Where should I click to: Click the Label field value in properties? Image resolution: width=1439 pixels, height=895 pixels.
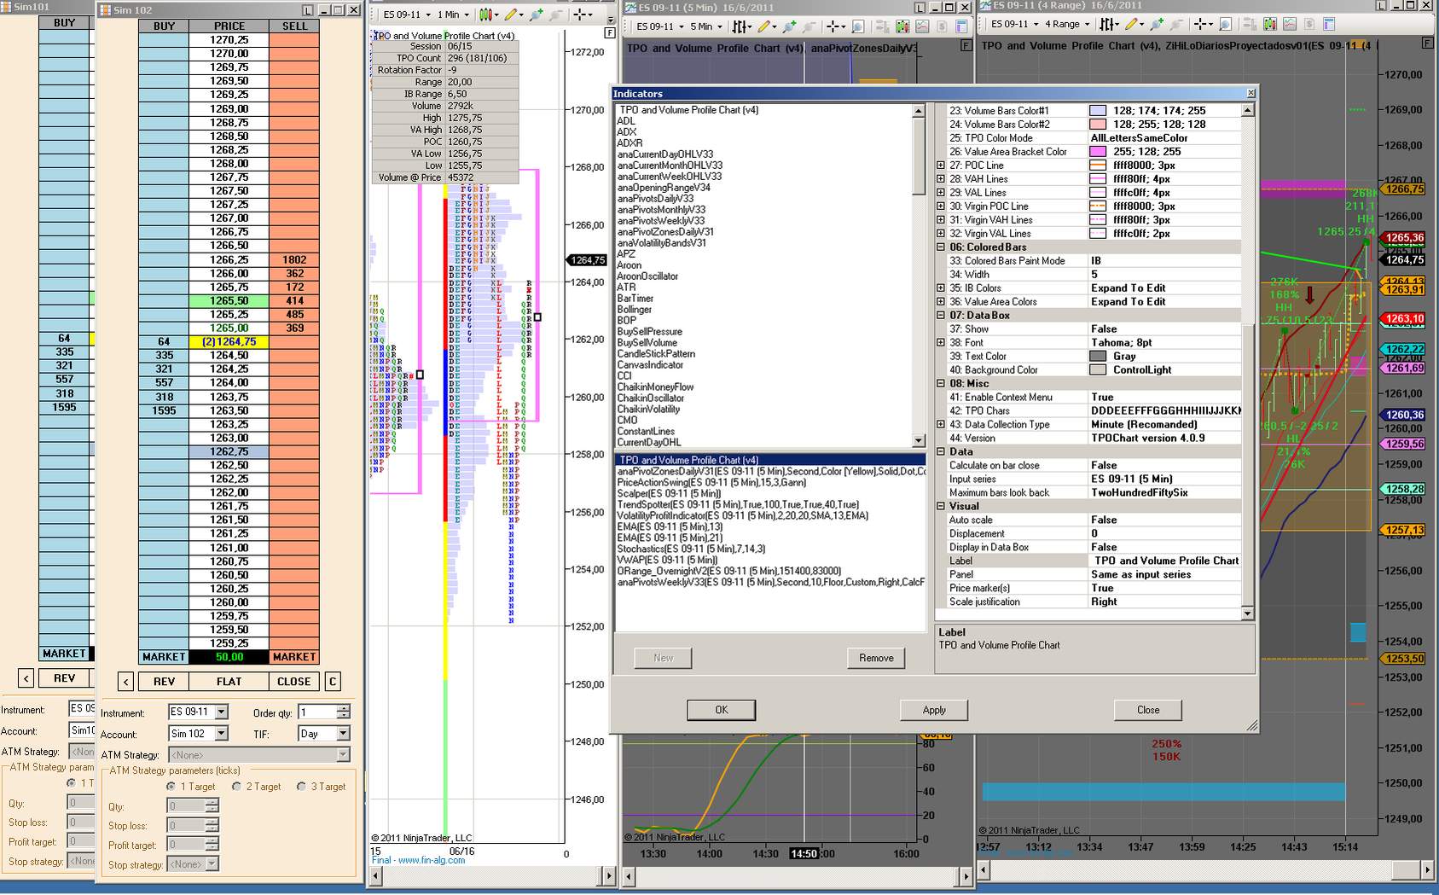[x=1165, y=561]
